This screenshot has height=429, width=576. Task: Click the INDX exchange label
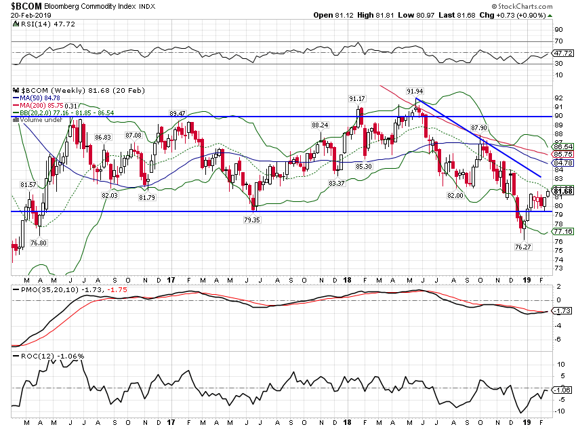click(x=147, y=7)
